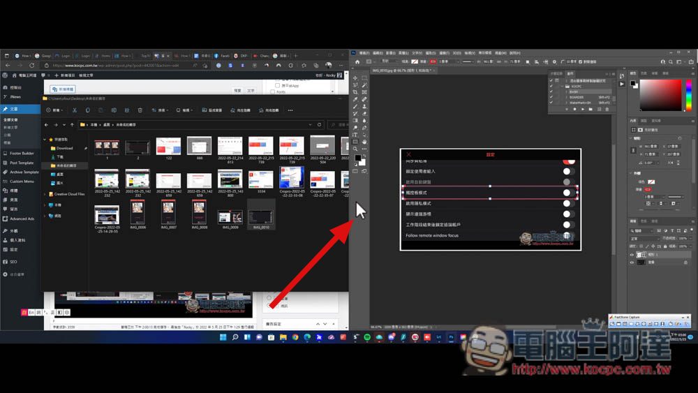Screen dimensions: 698x393
Task: Expand the Download folder in navigation tree
Action: [46, 148]
